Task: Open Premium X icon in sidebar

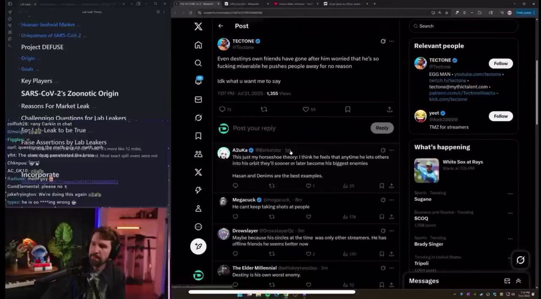Action: click(198, 172)
